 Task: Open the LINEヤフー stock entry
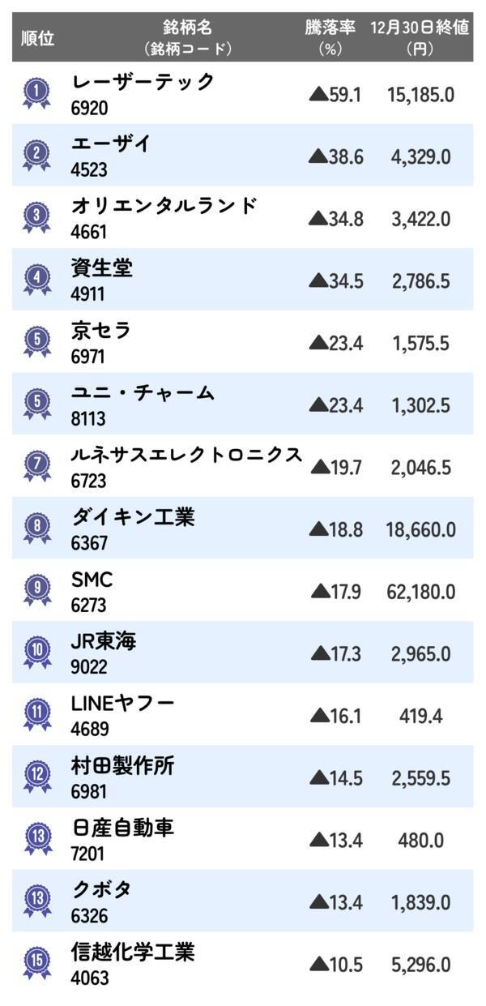point(122,704)
